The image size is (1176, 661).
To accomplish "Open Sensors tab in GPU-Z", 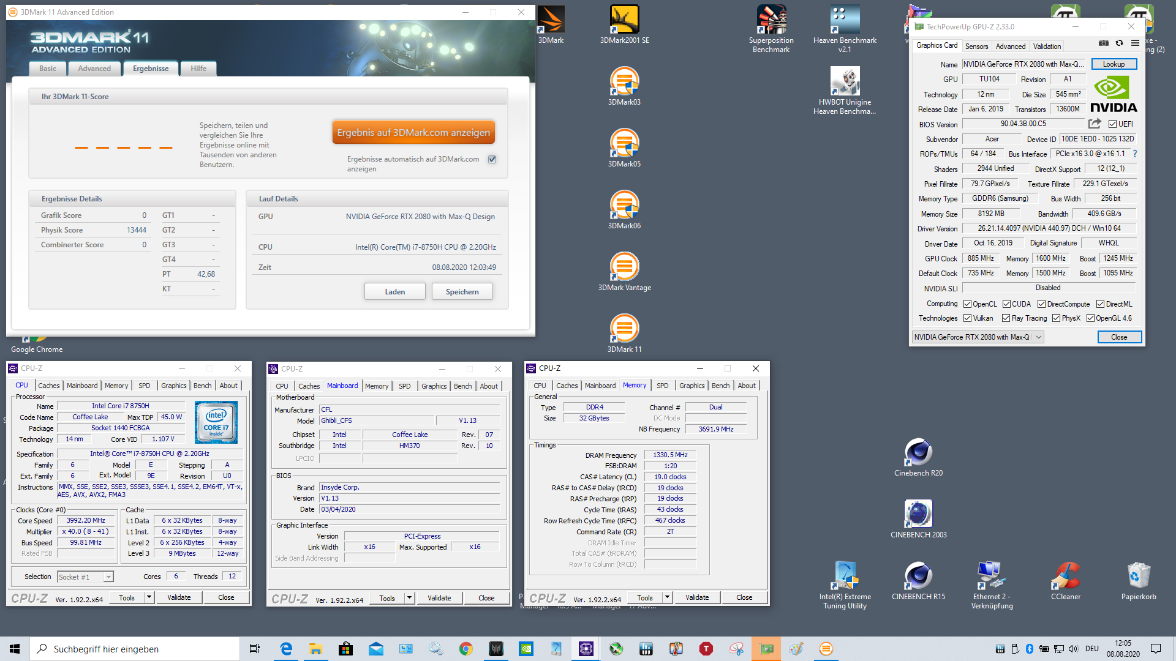I will pyautogui.click(x=976, y=47).
